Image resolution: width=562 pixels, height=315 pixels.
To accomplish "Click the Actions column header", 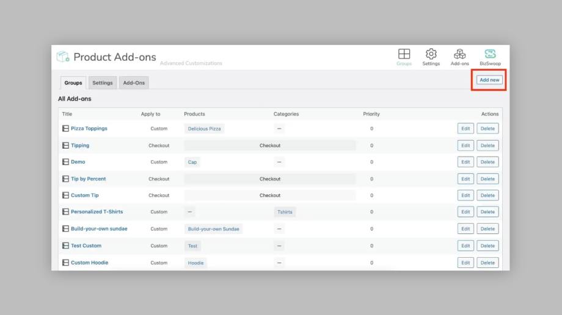I will [489, 114].
